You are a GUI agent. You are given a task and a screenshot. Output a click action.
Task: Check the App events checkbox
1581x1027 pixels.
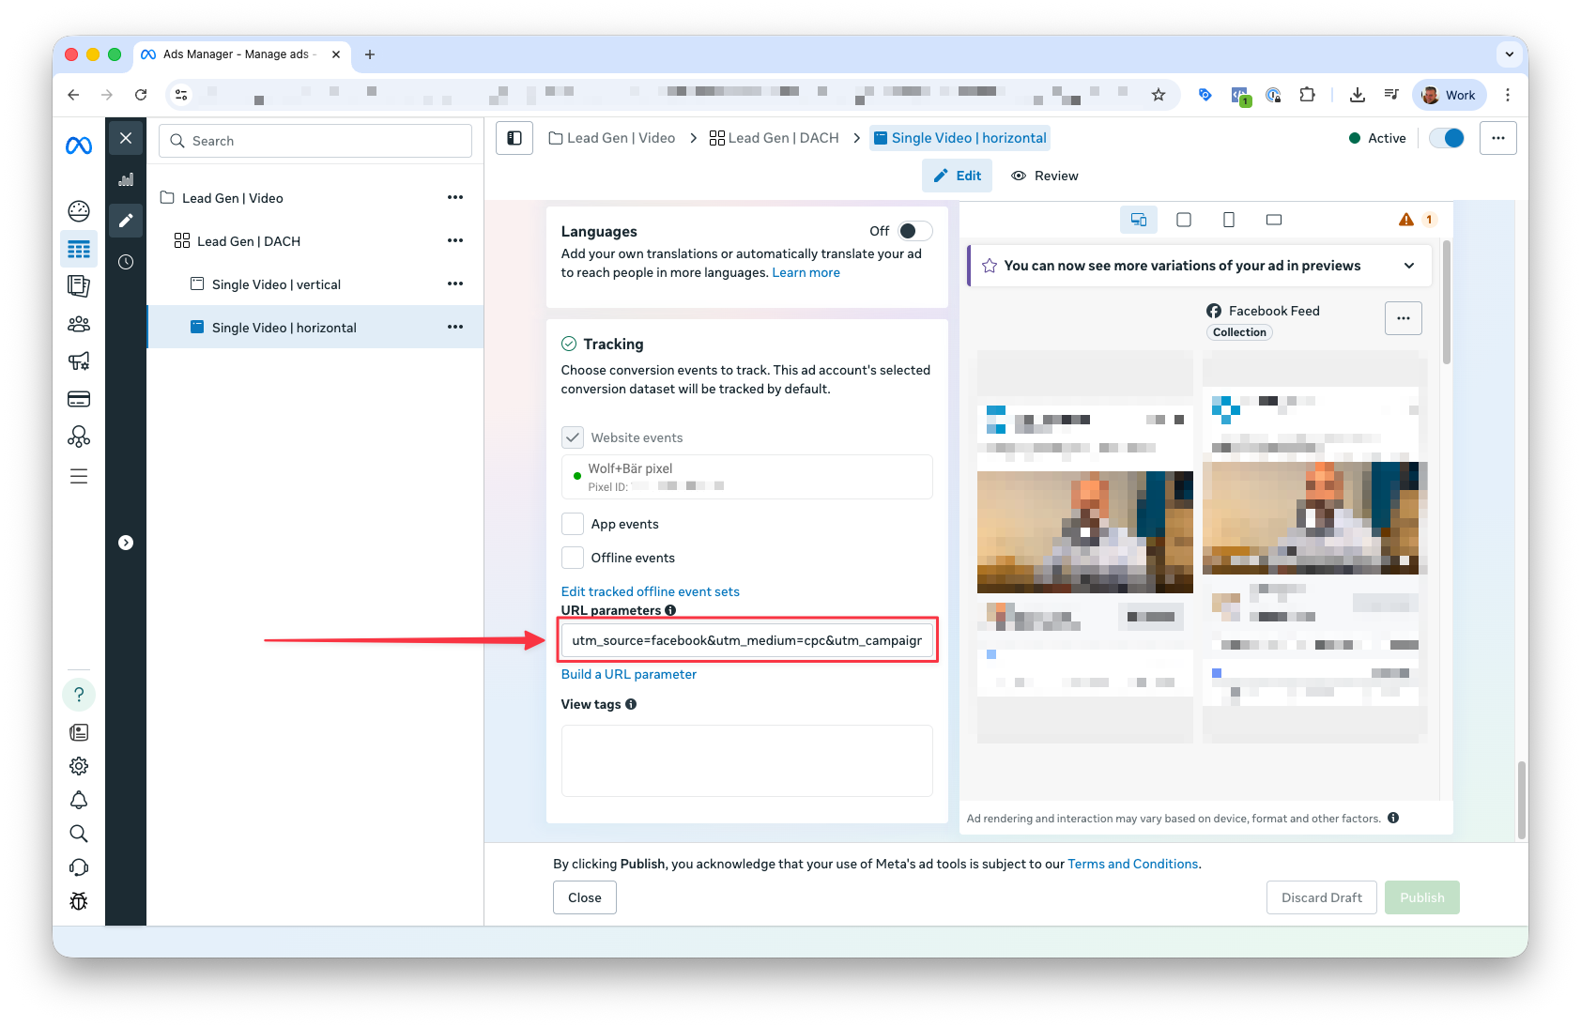tap(572, 523)
